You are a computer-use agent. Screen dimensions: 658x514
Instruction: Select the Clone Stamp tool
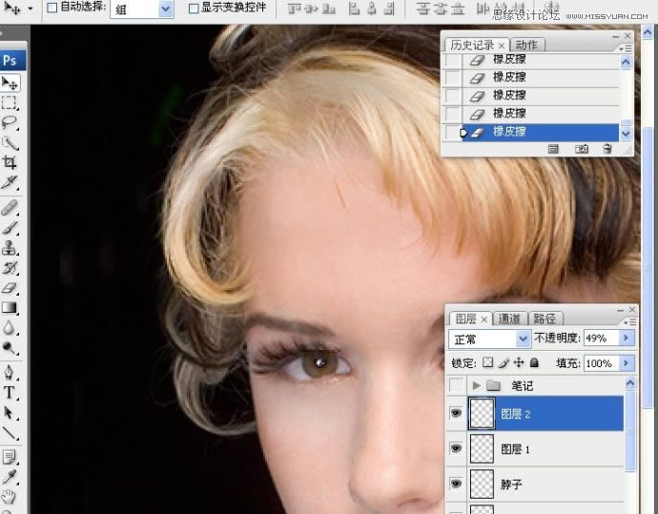[10, 247]
